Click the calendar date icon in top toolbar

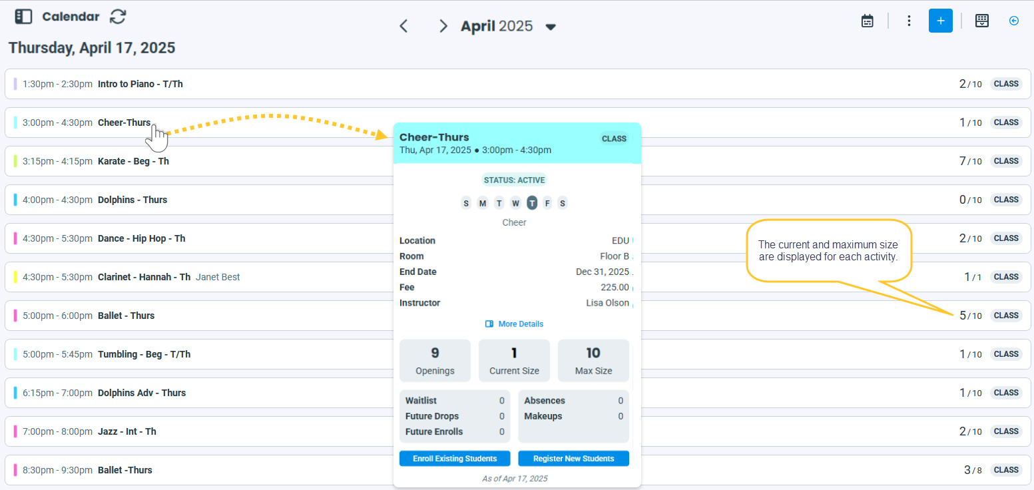pyautogui.click(x=868, y=21)
